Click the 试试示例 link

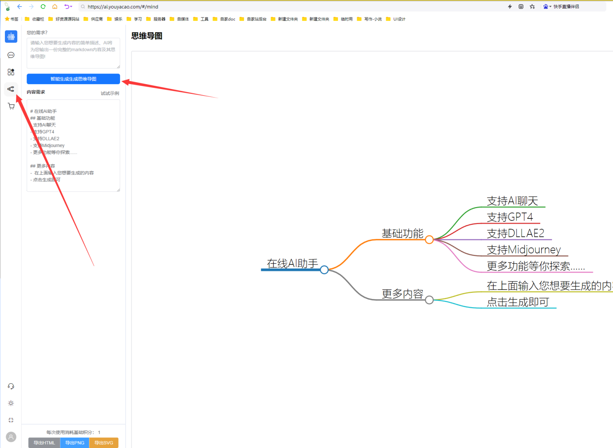[x=110, y=94]
